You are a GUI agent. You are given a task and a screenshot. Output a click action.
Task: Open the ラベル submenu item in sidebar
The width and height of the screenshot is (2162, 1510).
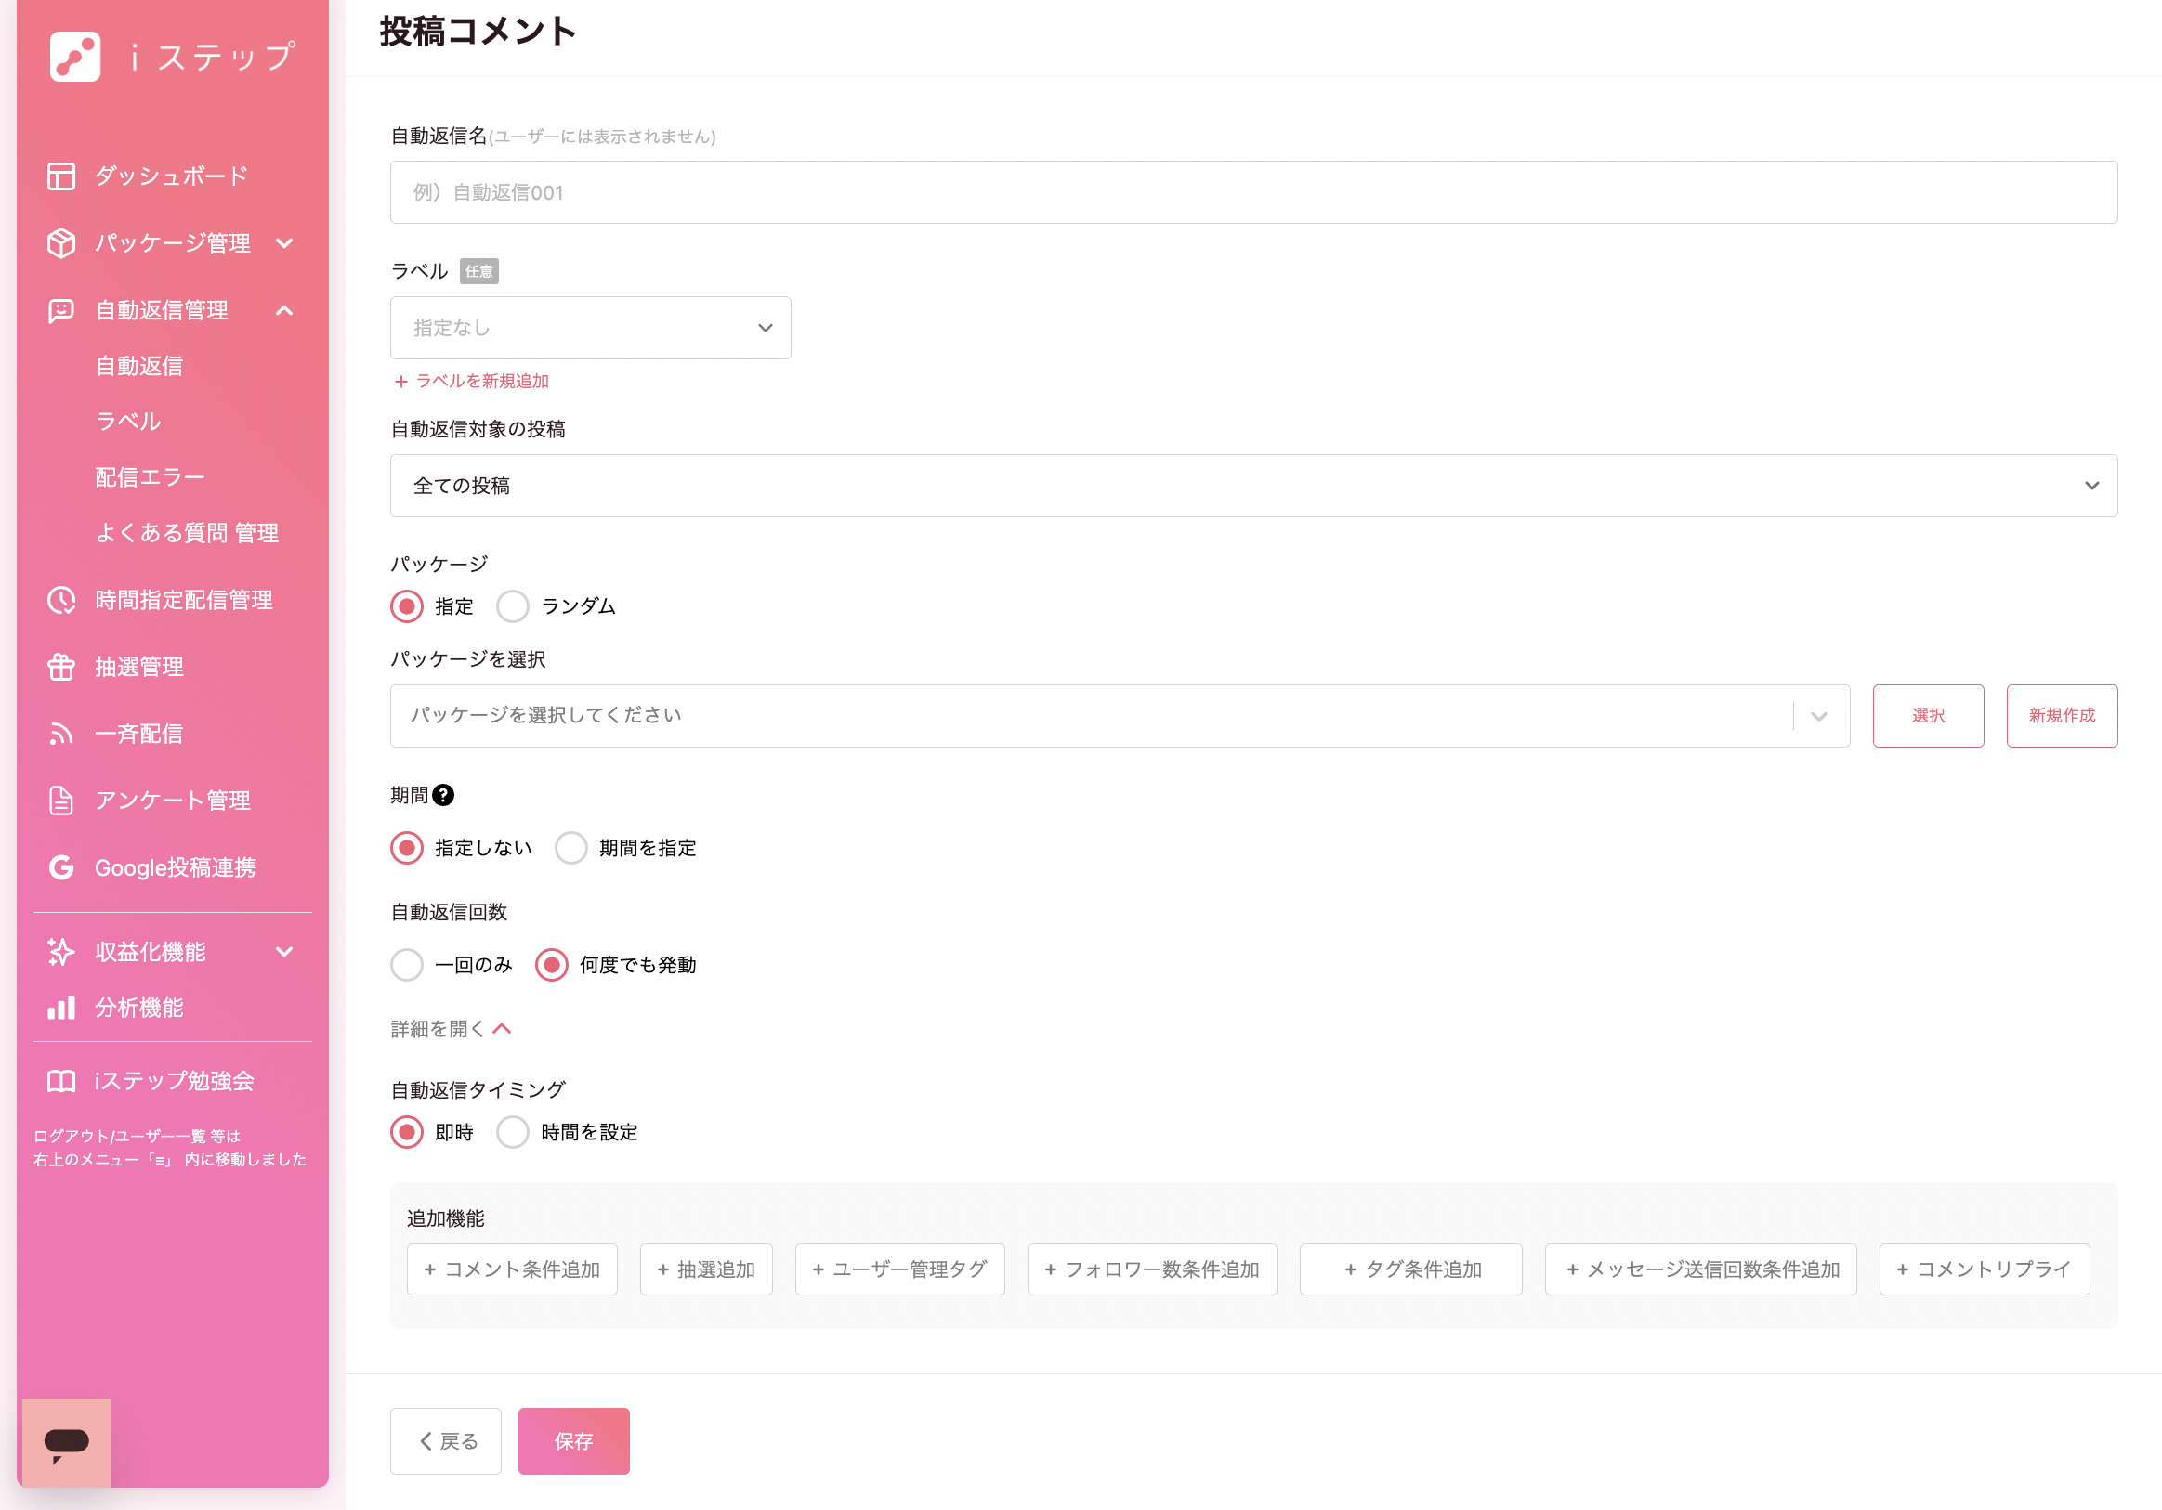(128, 421)
